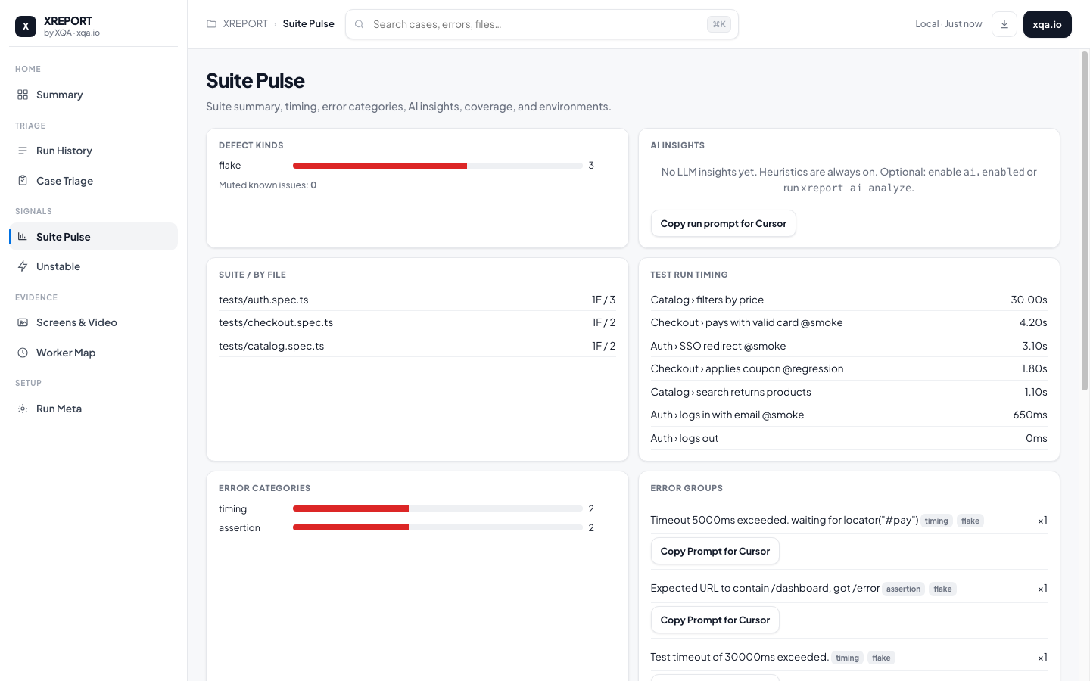Navigate to Unstable signals
The height and width of the screenshot is (681, 1090).
pyautogui.click(x=94, y=266)
